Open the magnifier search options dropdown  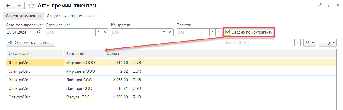(x=310, y=43)
